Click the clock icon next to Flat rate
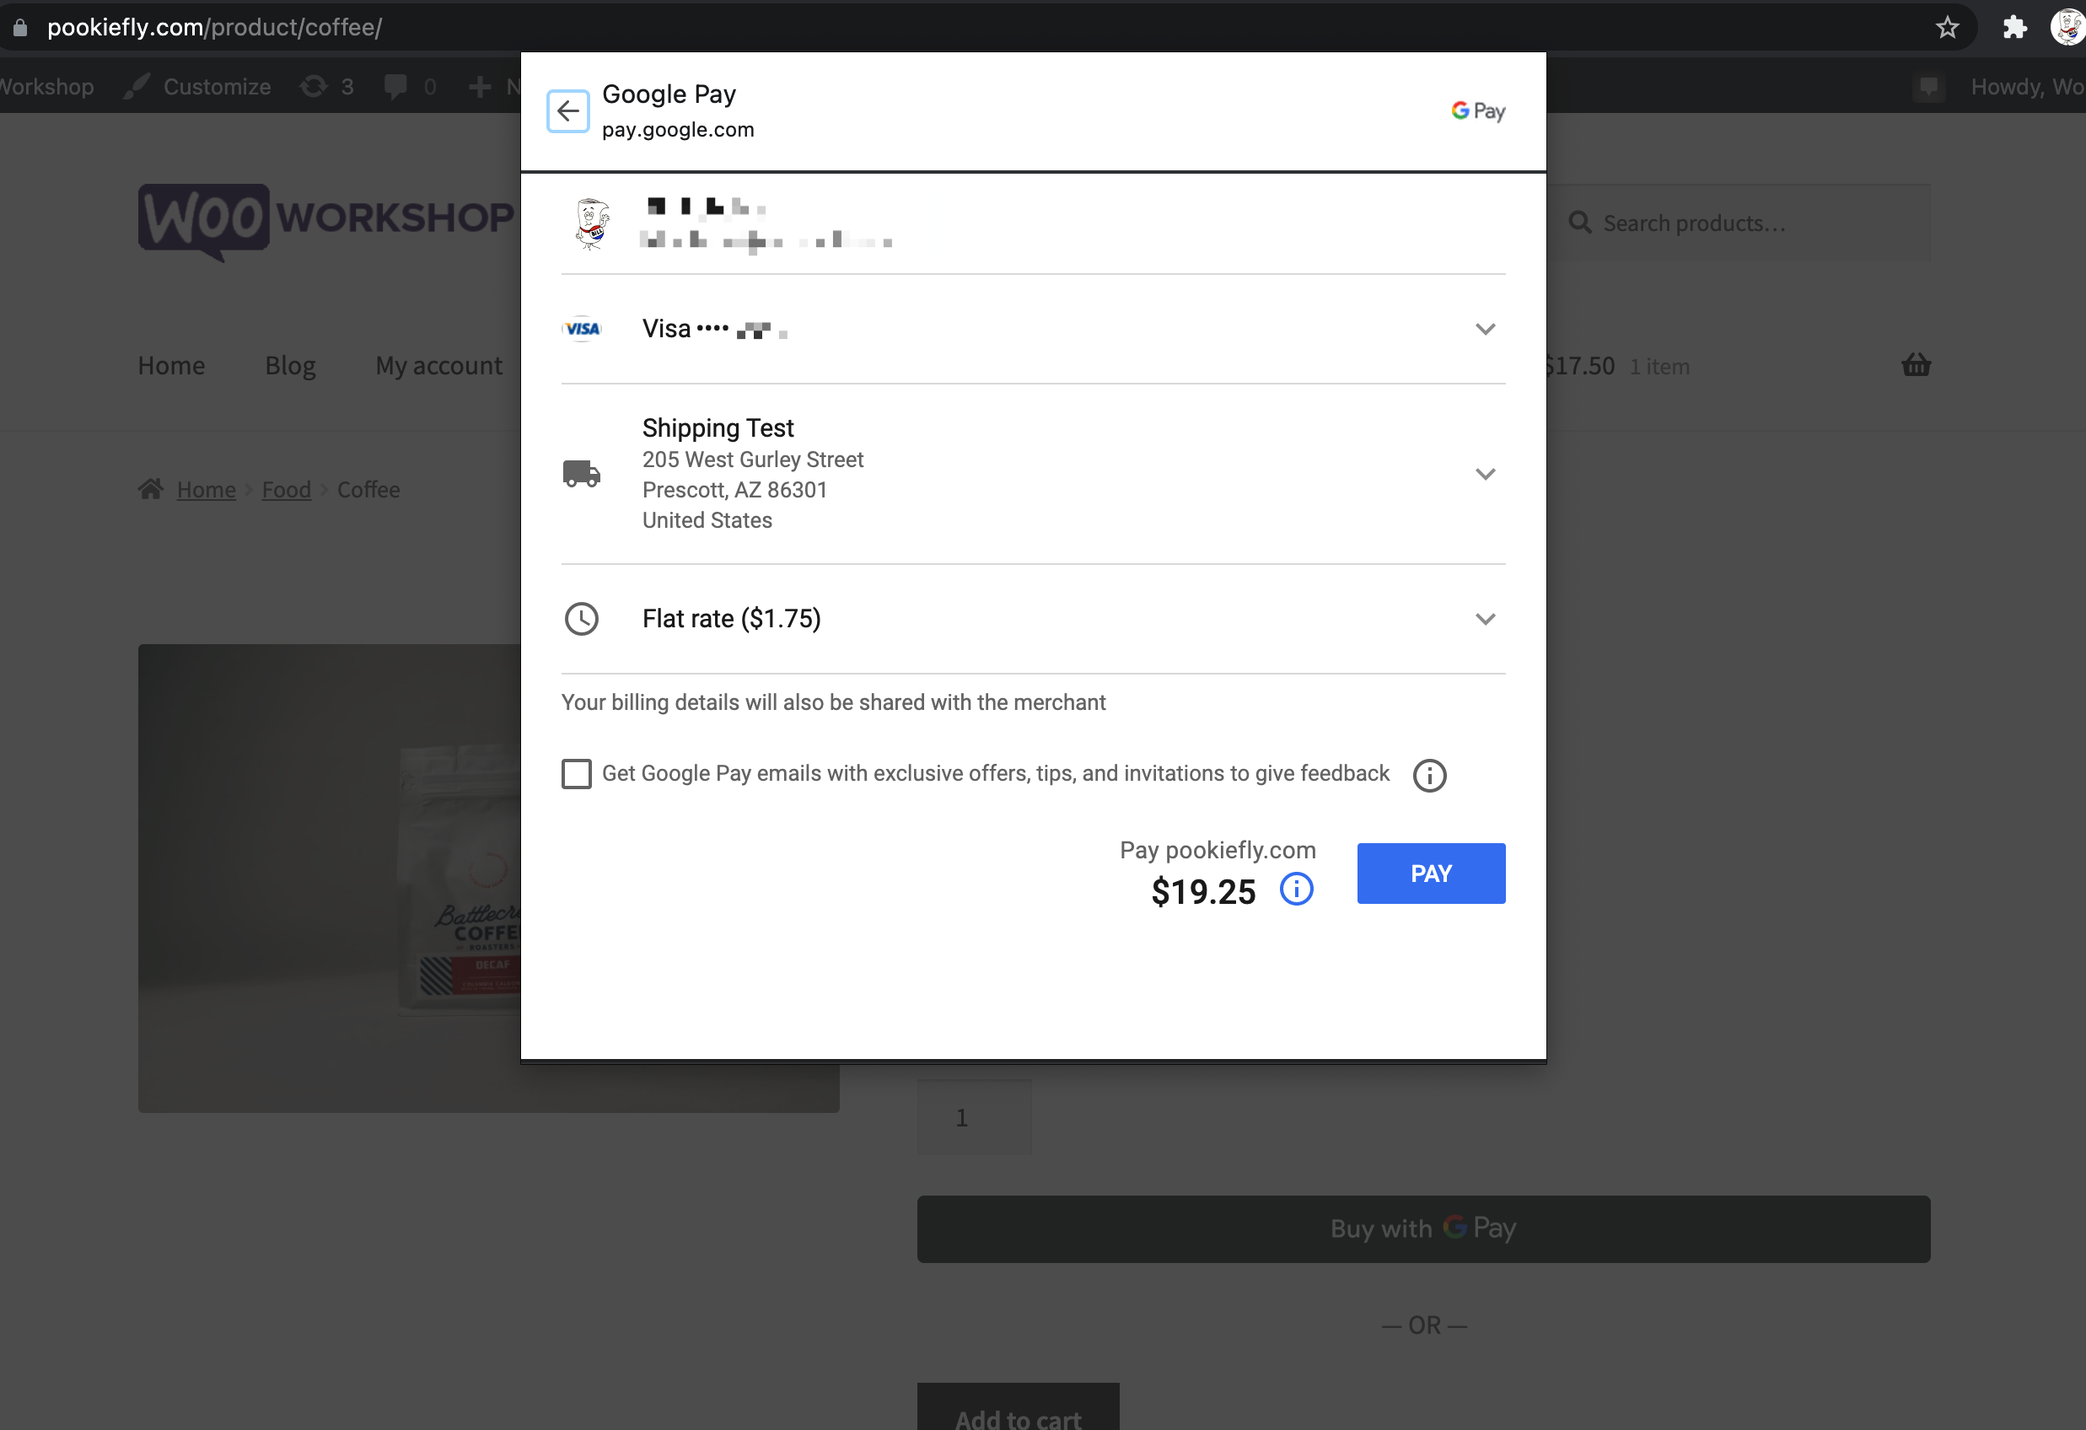The height and width of the screenshot is (1430, 2086). pyautogui.click(x=582, y=619)
